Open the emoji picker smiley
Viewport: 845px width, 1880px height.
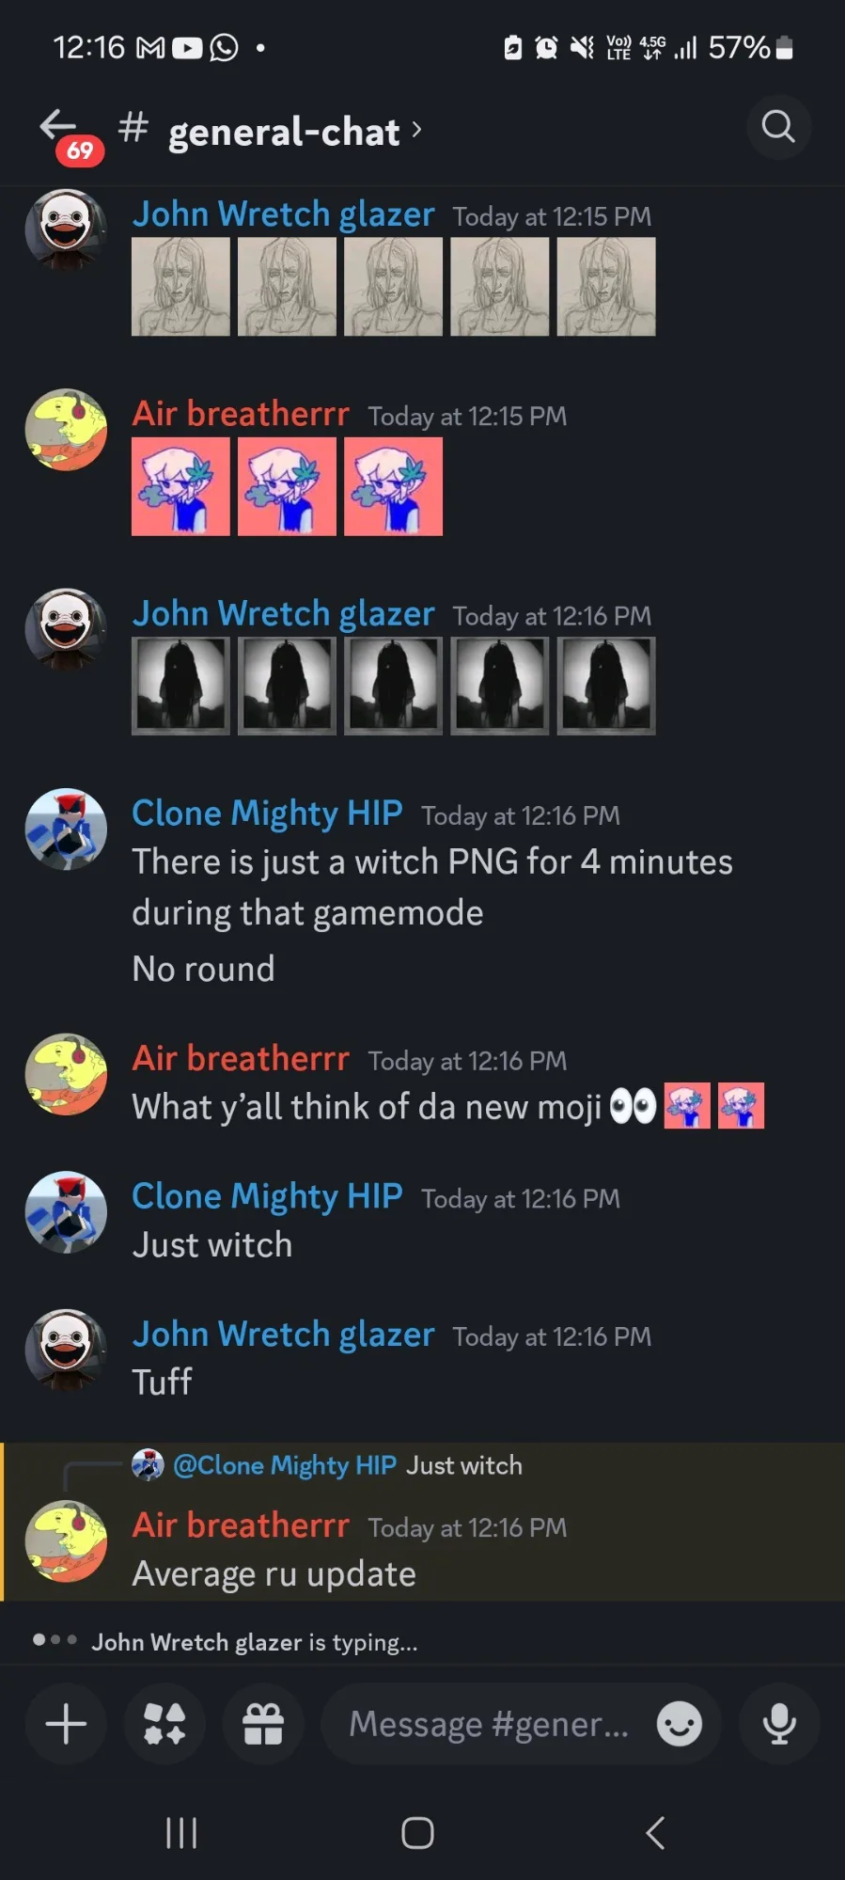click(x=679, y=1724)
